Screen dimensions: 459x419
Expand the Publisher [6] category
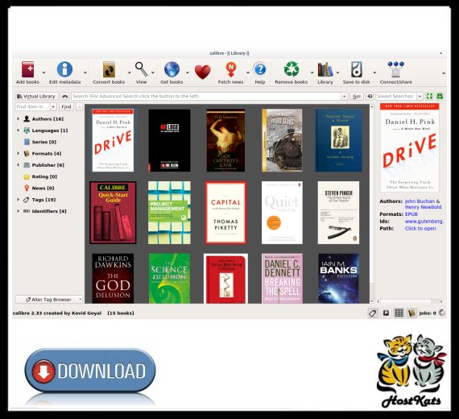click(x=19, y=165)
